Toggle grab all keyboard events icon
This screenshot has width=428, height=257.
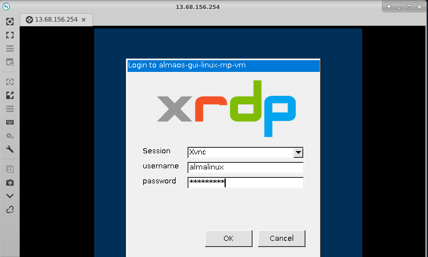point(10,122)
